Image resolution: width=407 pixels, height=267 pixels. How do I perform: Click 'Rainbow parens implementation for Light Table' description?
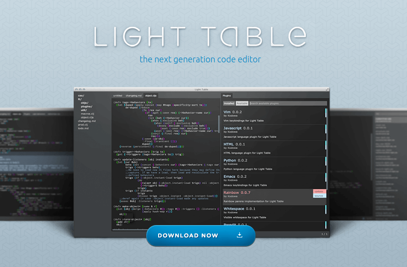[x=253, y=201]
